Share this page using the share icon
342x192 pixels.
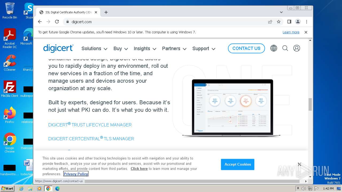click(270, 22)
